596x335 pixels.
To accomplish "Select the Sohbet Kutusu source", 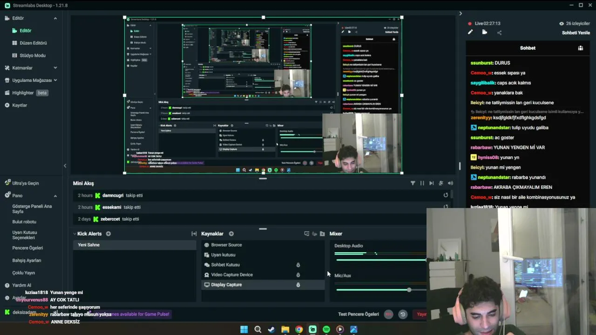I will point(263,265).
